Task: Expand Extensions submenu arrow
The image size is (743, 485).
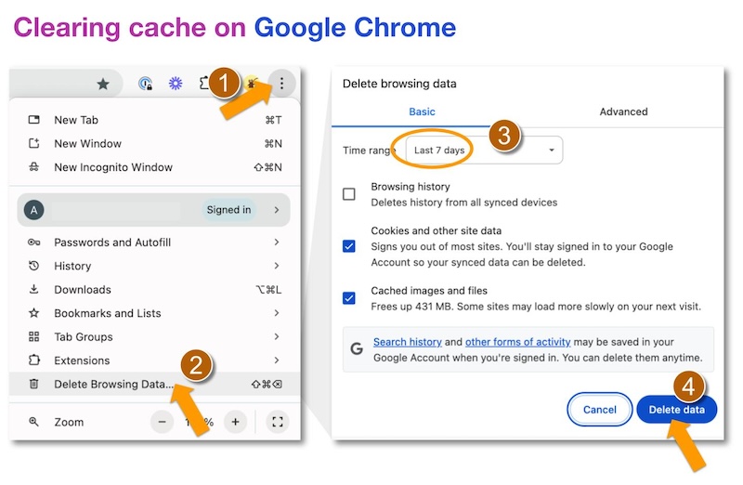Action: (277, 360)
